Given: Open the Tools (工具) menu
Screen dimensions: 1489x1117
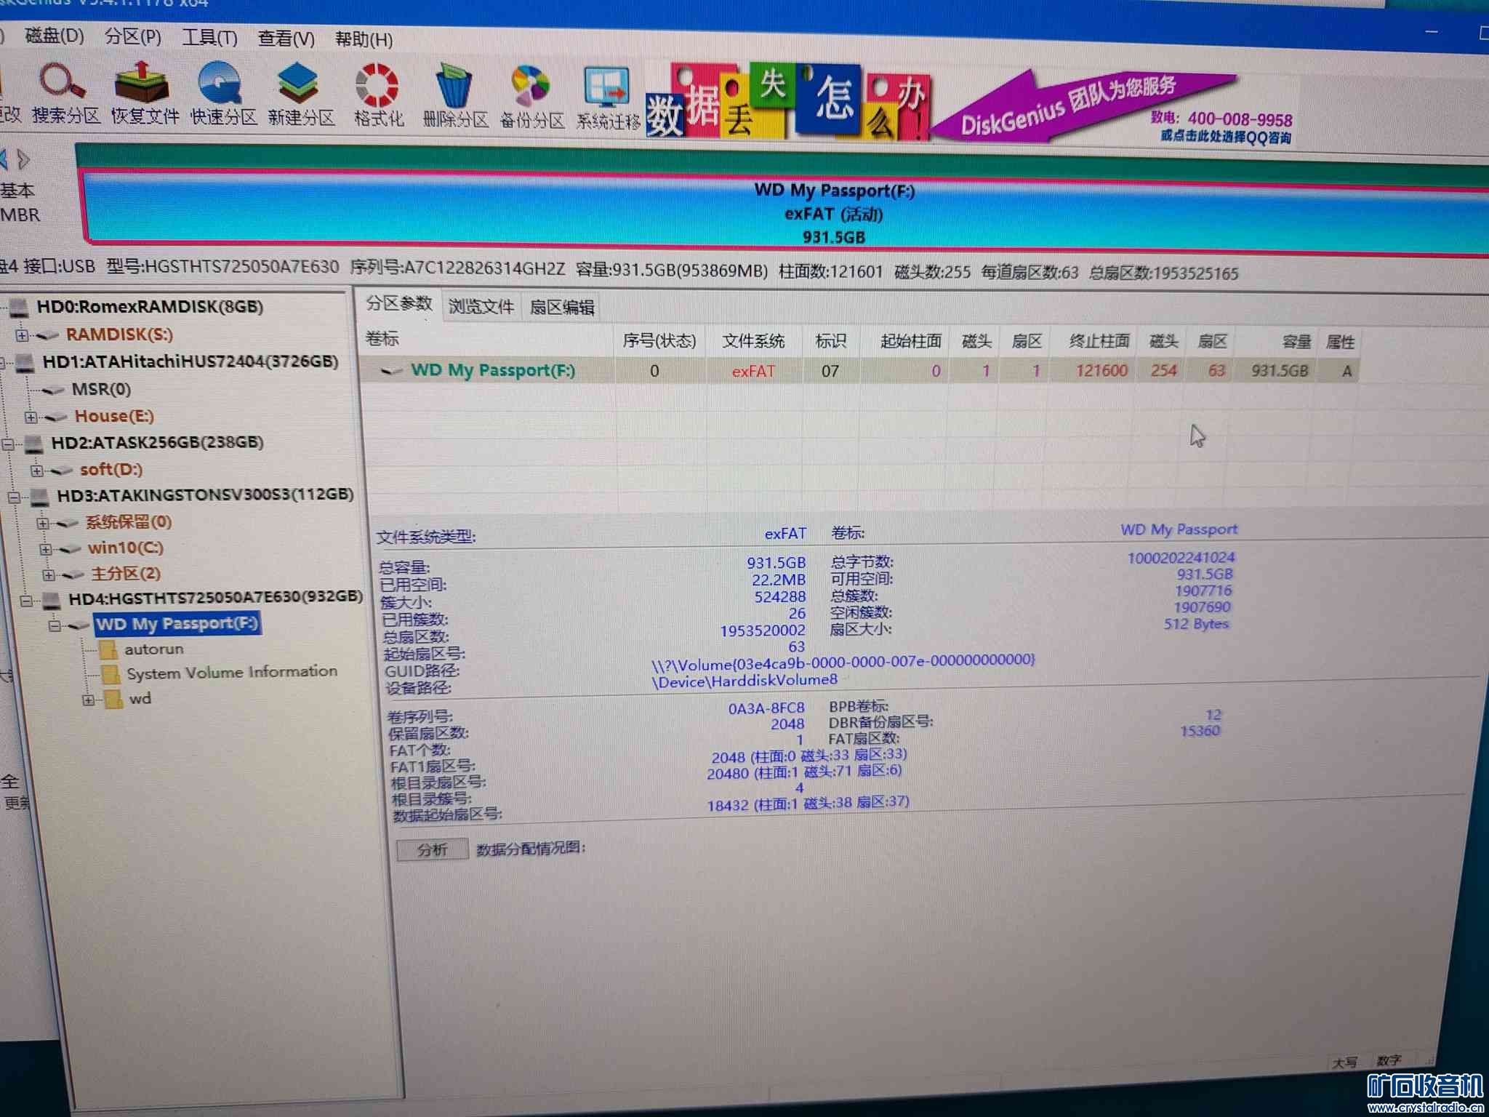Looking at the screenshot, I should tap(209, 37).
